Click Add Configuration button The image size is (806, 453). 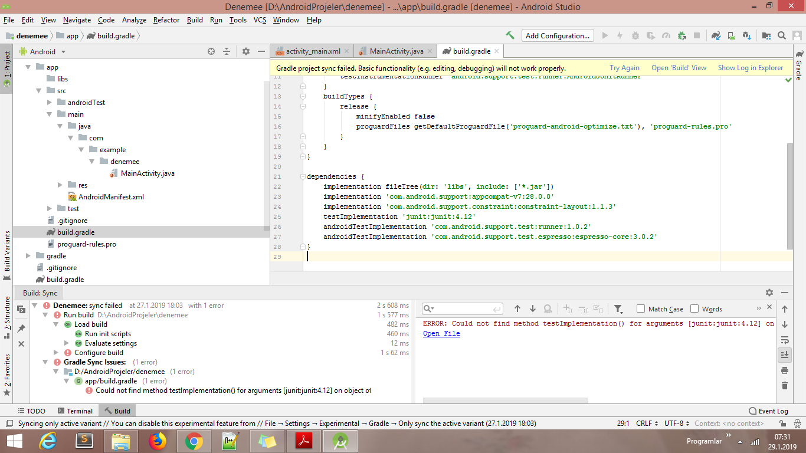point(558,35)
